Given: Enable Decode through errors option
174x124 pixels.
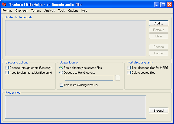Looking at the screenshot, I should point(7,68).
